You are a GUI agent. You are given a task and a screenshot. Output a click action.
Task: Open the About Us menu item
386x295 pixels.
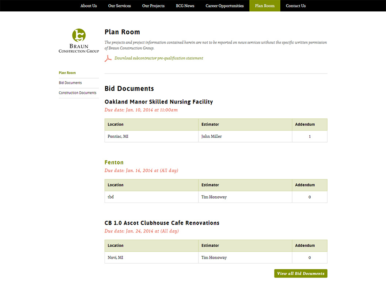click(88, 6)
